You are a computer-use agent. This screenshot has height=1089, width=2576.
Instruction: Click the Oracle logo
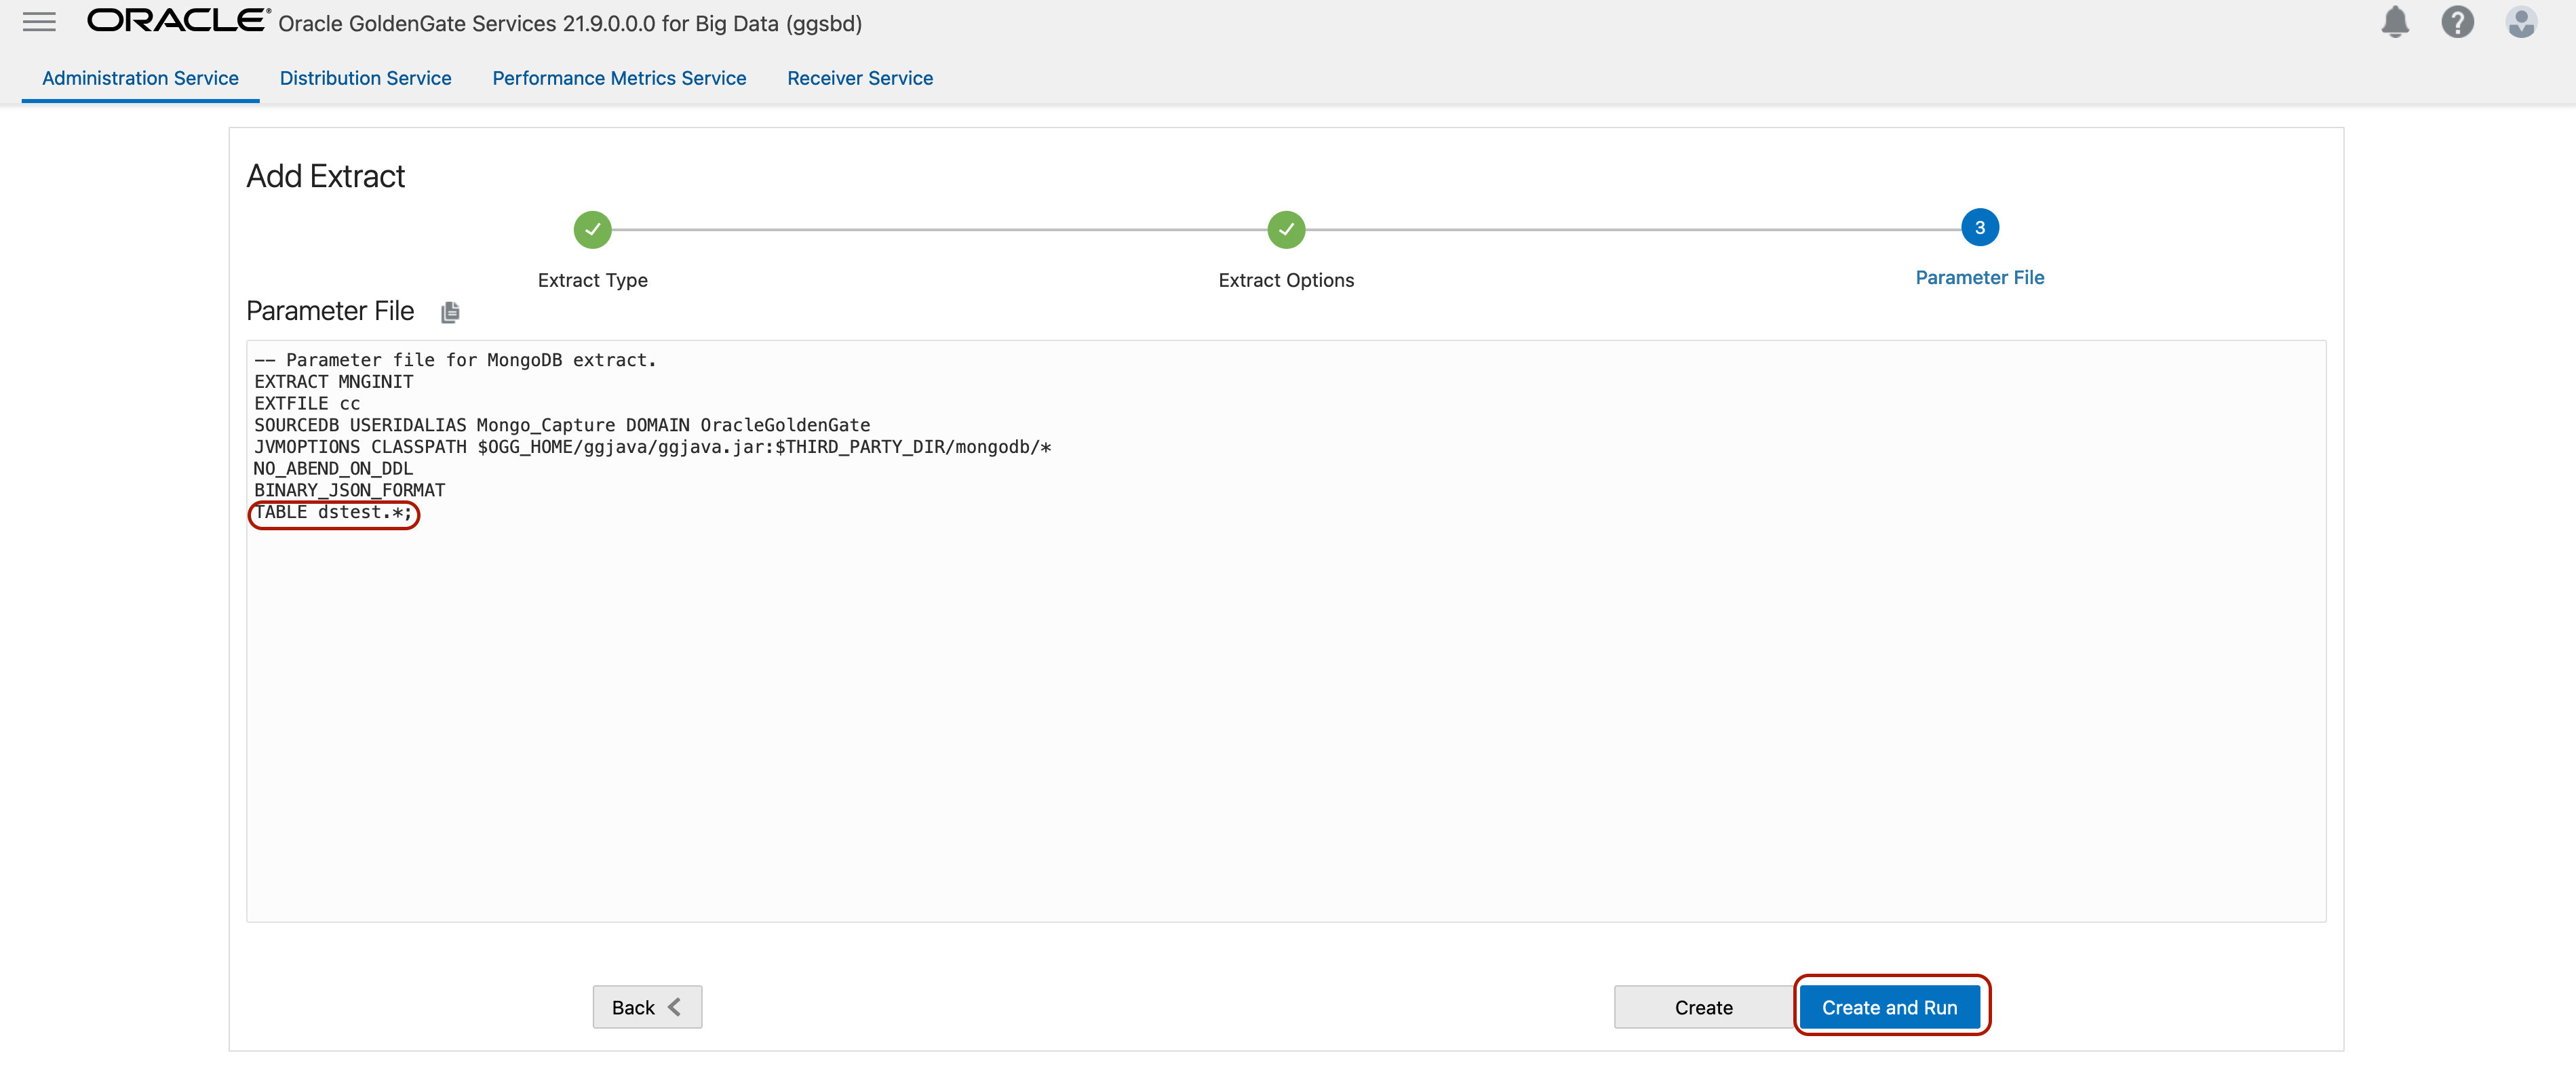178,21
